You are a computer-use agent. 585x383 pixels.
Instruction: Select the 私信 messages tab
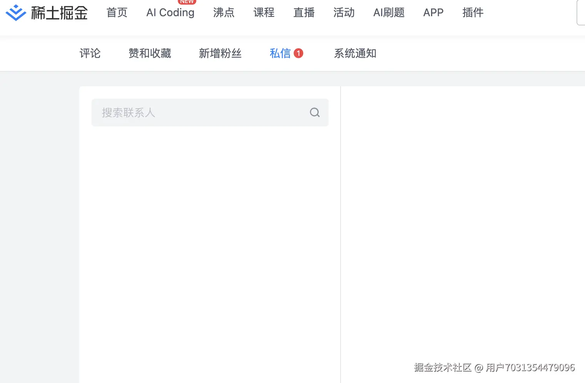click(x=280, y=54)
